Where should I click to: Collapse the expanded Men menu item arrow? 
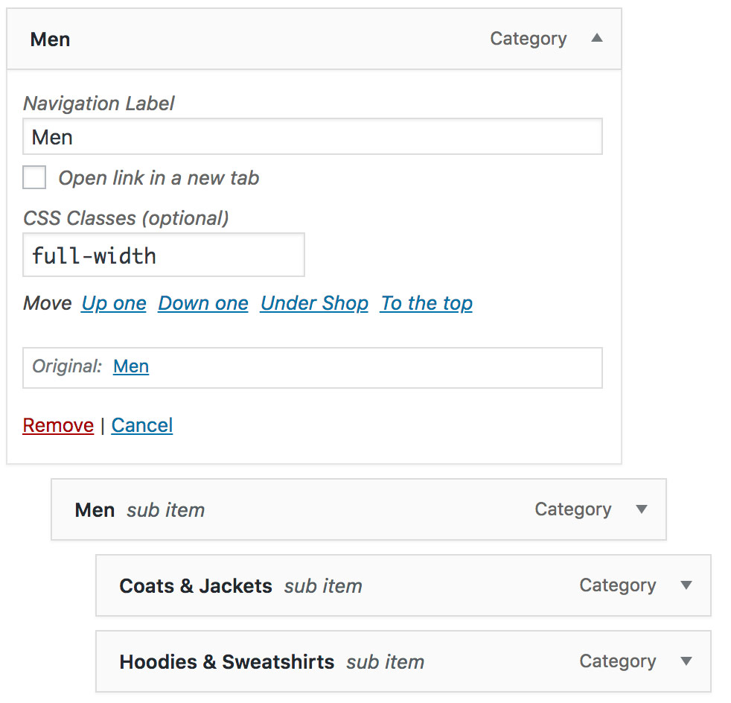[597, 38]
